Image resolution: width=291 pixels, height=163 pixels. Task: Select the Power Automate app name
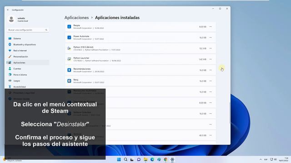pos(81,36)
